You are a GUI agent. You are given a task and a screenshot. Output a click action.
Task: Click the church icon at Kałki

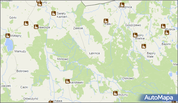(x=106, y=21)
